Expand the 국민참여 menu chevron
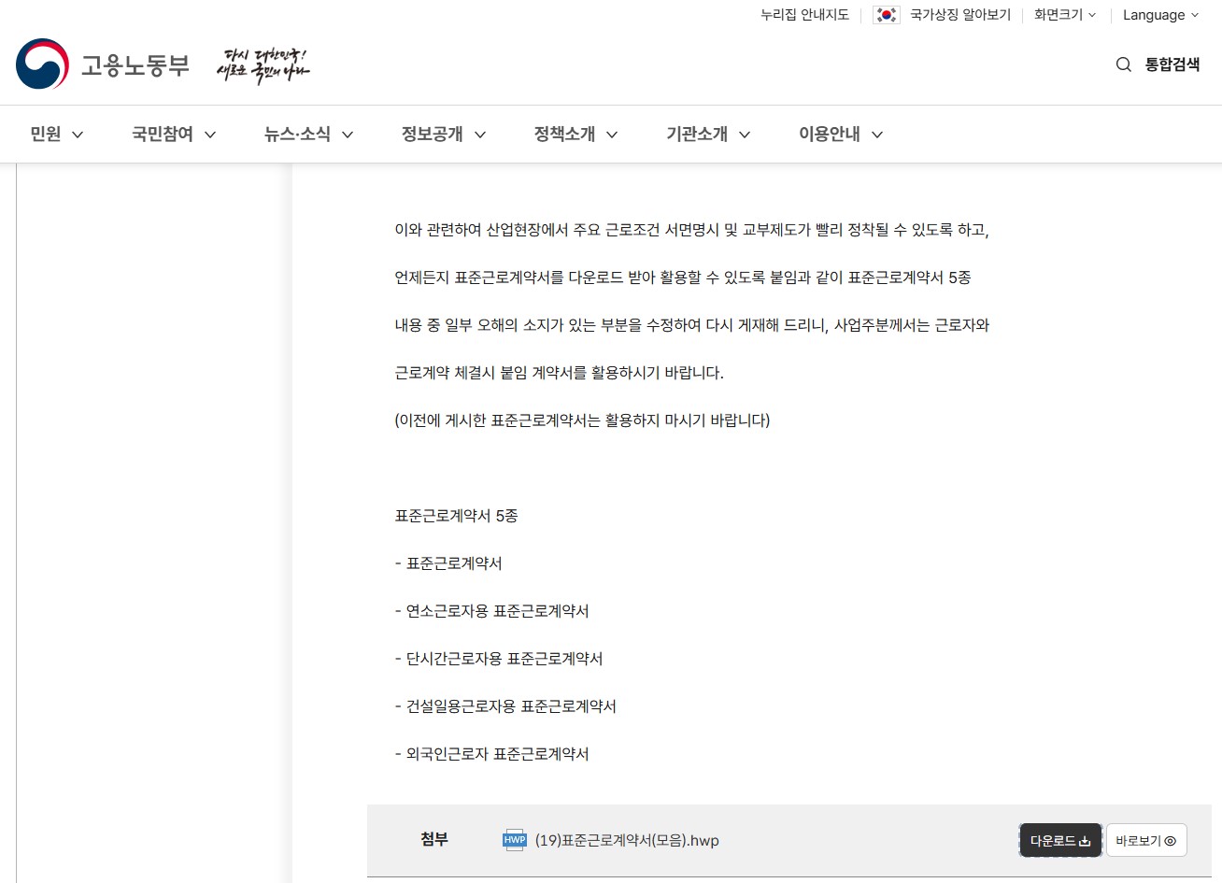The width and height of the screenshot is (1222, 883). [x=211, y=134]
